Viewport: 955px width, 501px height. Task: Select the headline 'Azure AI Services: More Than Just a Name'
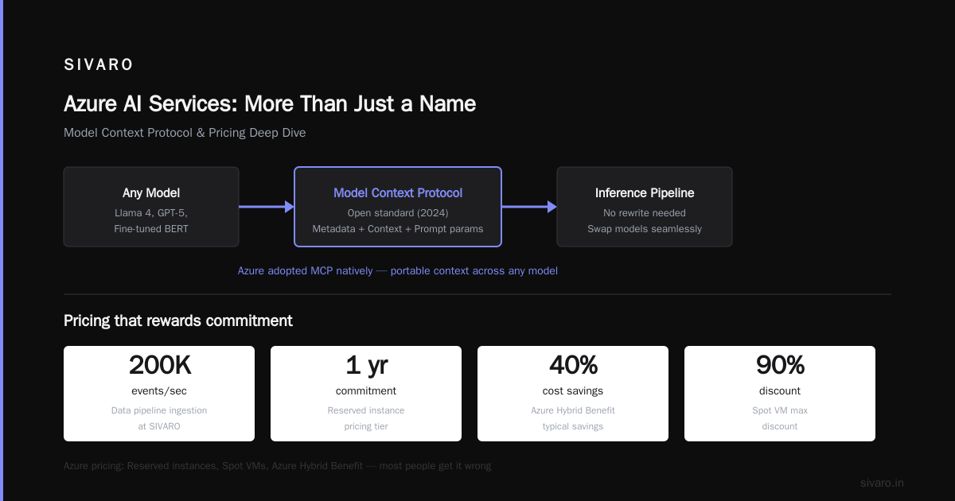coord(270,103)
